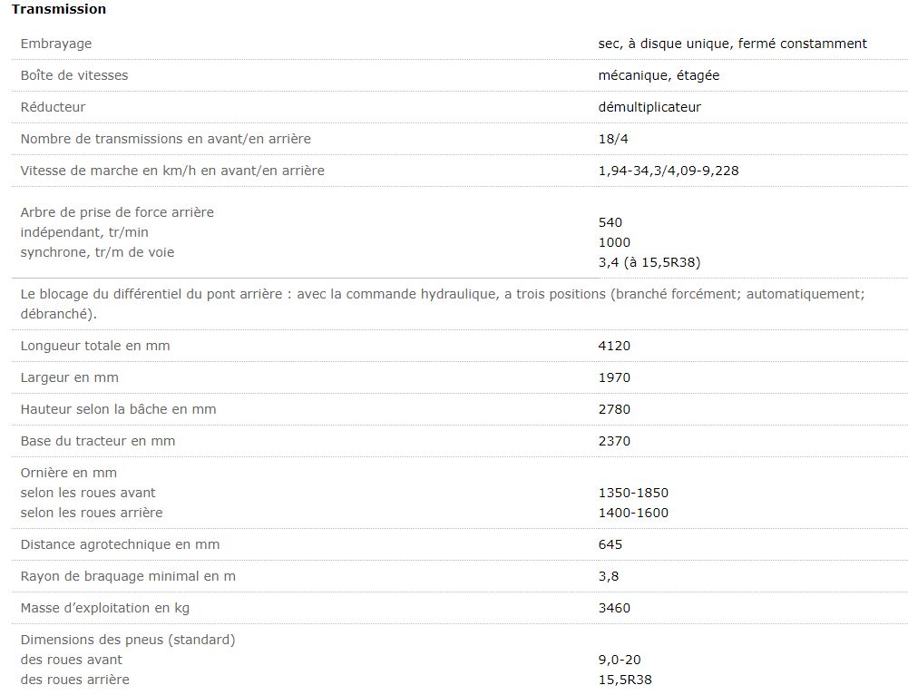Click the differential lock description paragraph
Screen dimensions: 908x695
pyautogui.click(x=443, y=304)
